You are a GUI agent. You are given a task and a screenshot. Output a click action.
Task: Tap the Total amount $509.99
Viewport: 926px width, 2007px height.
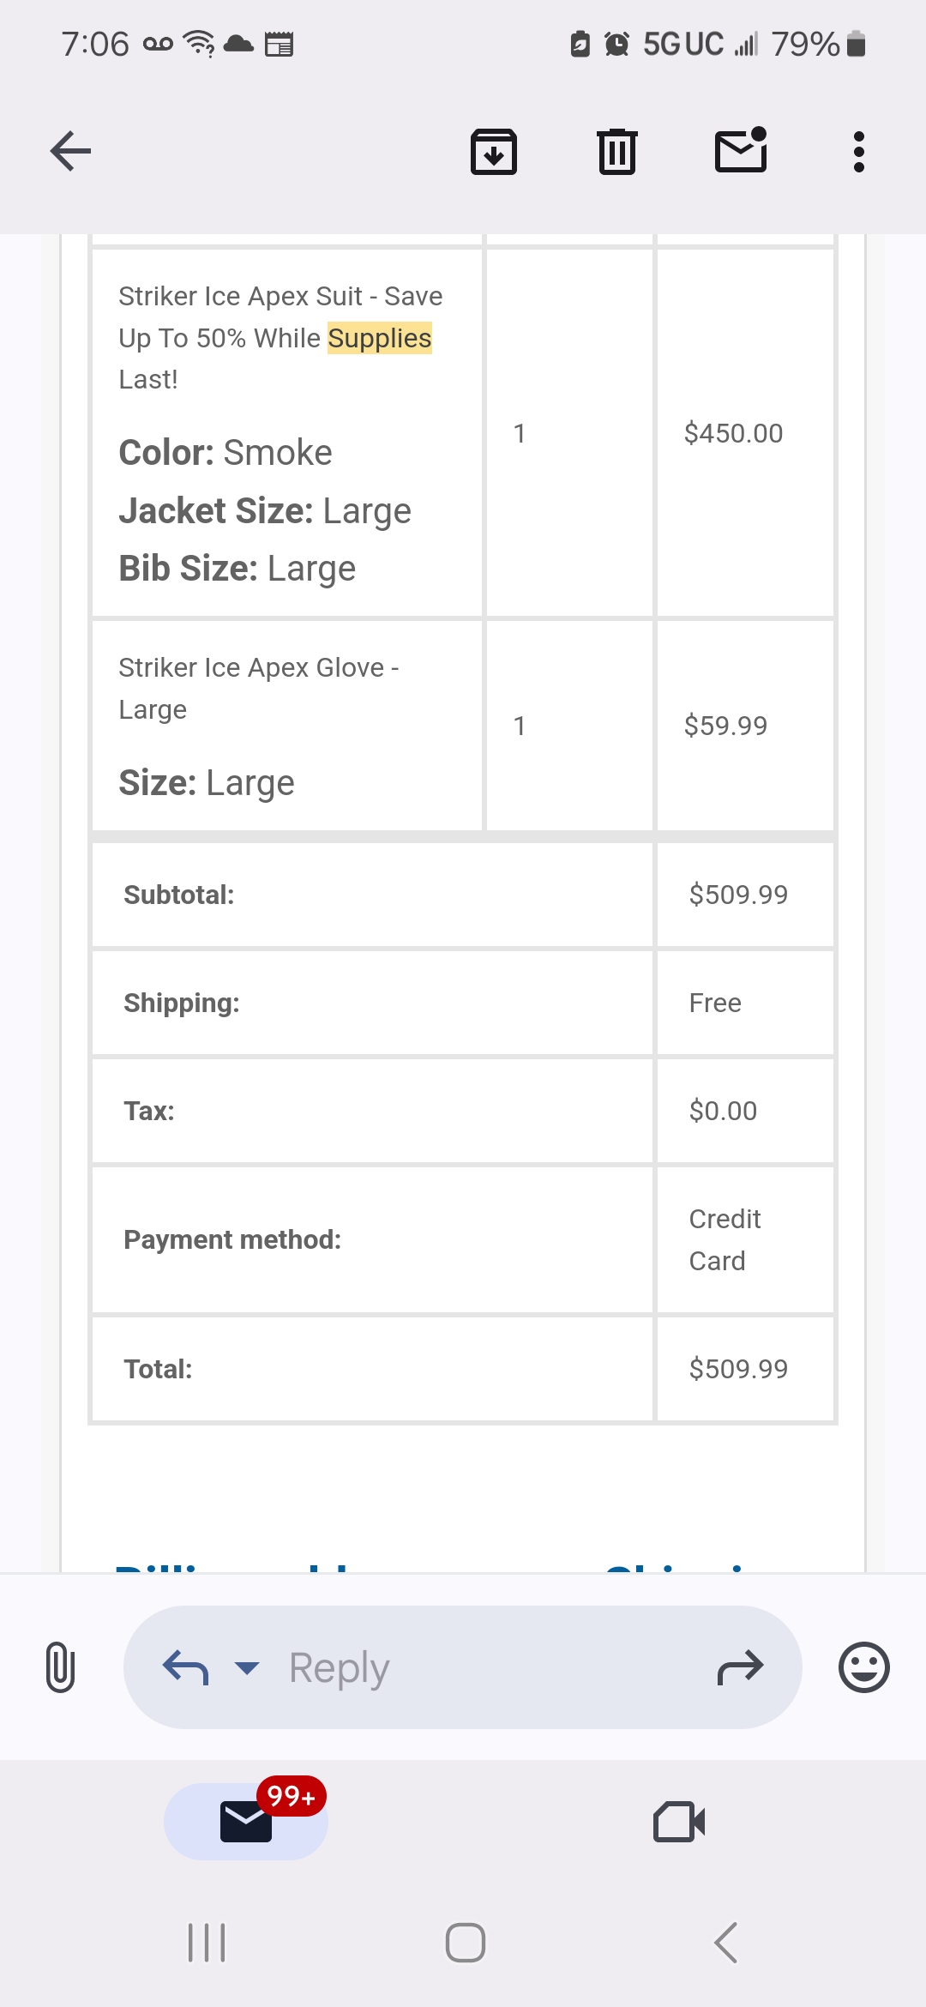coord(738,1369)
